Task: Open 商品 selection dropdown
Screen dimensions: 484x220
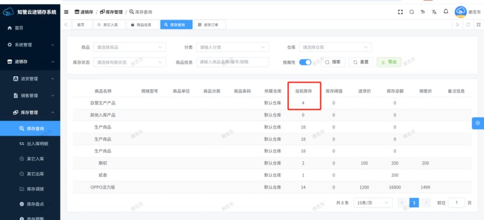Action: (x=130, y=47)
